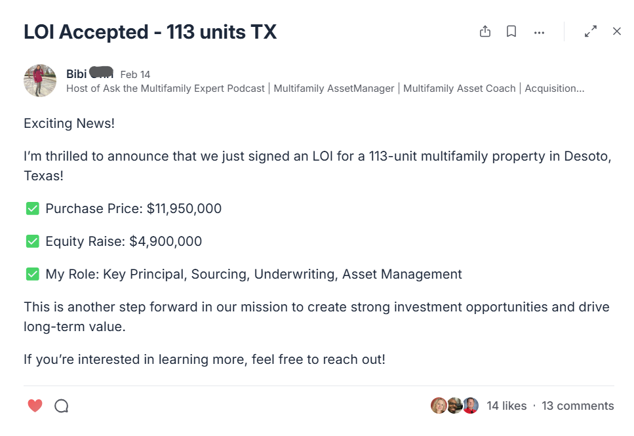Bookmark this LOI Accepted post

point(511,31)
